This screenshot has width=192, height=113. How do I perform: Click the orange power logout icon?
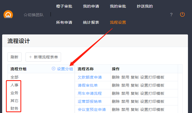183,15
